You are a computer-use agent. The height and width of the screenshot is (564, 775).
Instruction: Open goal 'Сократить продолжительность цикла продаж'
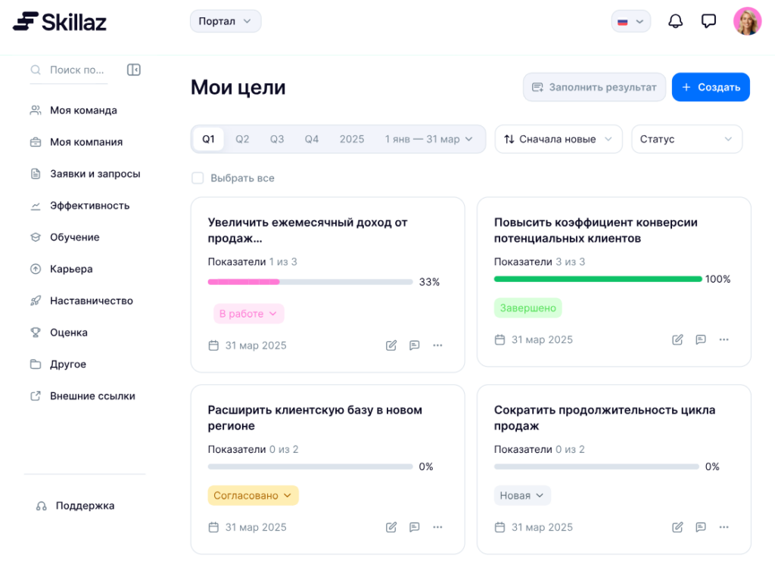(x=605, y=418)
